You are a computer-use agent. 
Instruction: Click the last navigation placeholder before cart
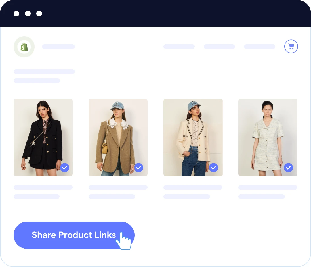point(259,47)
